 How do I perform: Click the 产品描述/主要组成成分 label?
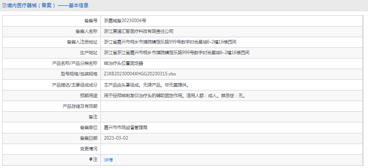tap(75, 85)
